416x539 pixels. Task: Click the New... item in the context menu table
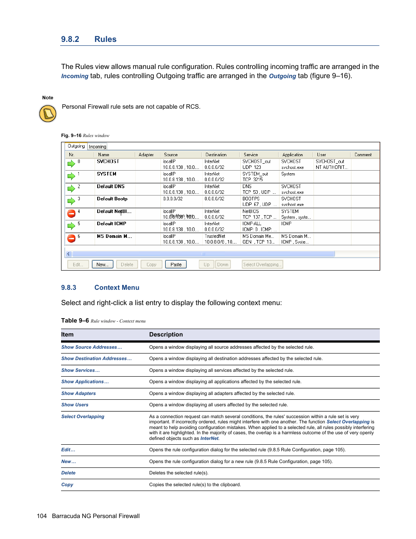point(68,462)
